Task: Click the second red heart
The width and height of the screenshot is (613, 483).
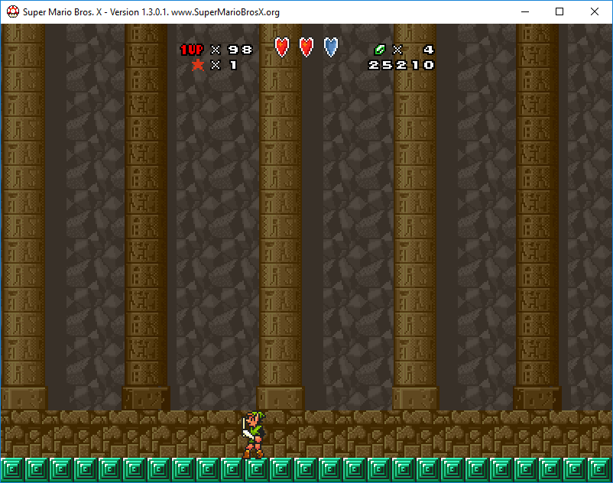Action: tap(306, 47)
